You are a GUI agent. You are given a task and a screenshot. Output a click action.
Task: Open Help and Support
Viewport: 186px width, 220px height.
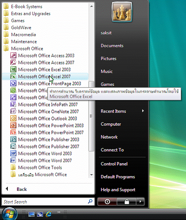[x=118, y=190]
